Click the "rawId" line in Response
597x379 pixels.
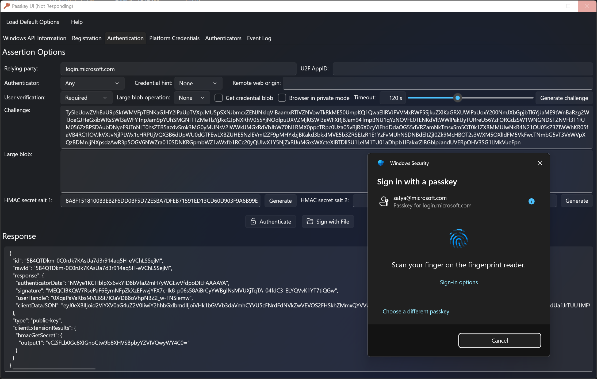(x=92, y=268)
